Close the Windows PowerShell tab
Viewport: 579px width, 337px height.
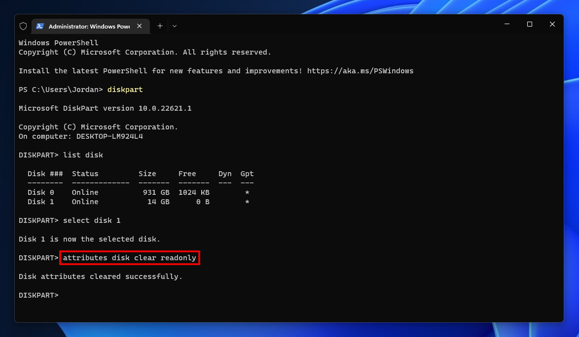tap(139, 26)
